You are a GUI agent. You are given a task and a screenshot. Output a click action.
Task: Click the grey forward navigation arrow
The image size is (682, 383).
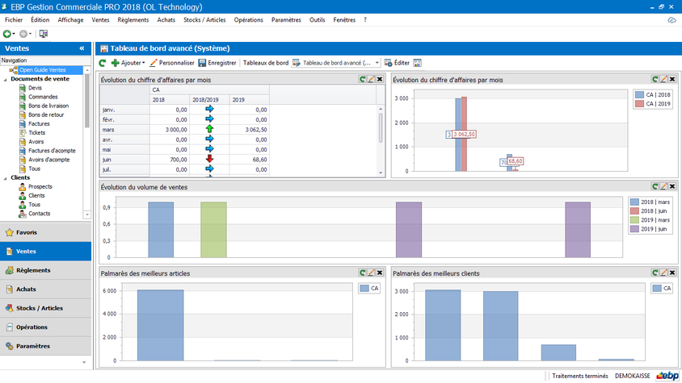click(x=23, y=34)
